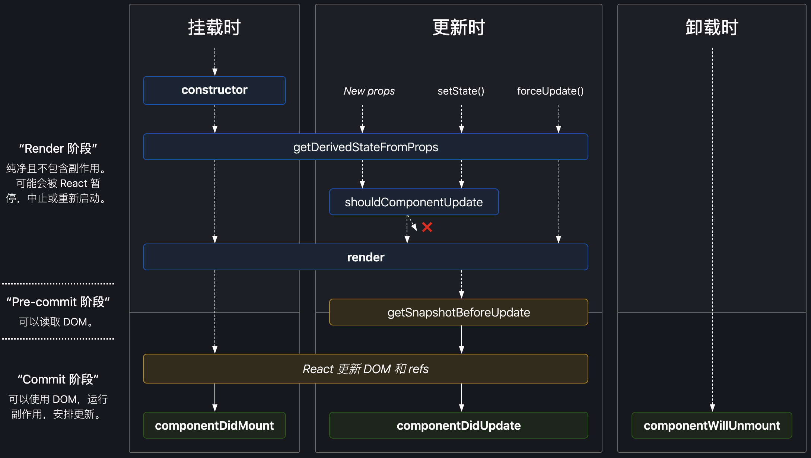Open the componentWillUnmount box

point(712,425)
